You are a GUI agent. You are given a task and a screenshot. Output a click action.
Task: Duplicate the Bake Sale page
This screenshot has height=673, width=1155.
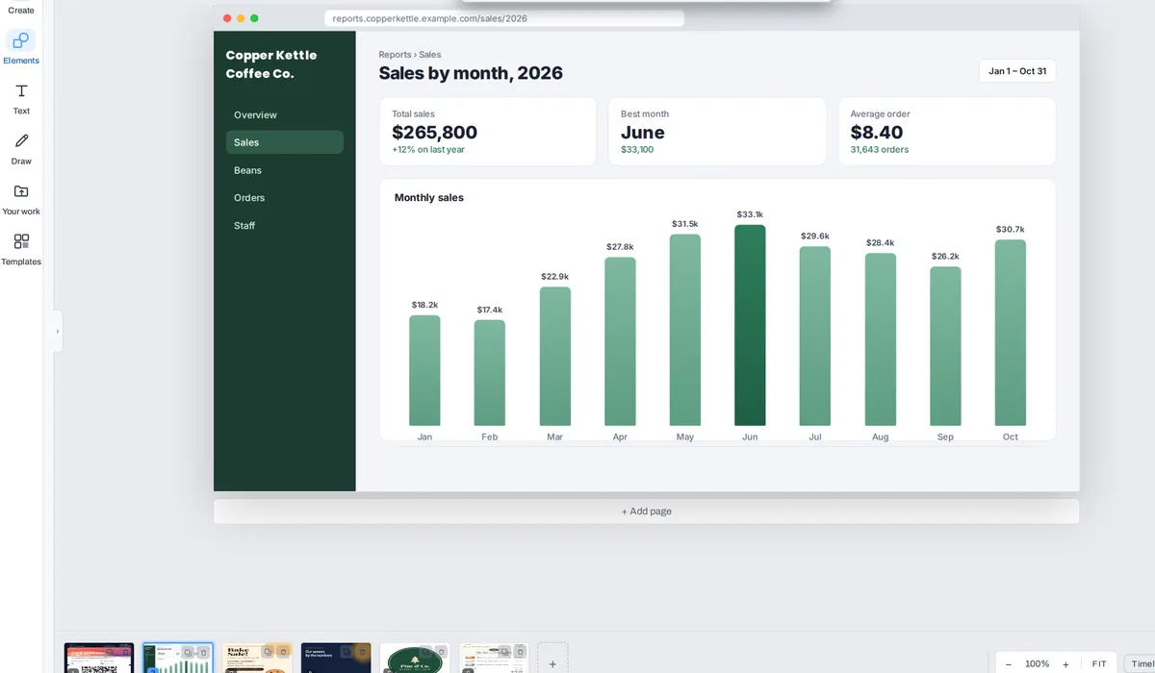pyautogui.click(x=267, y=652)
